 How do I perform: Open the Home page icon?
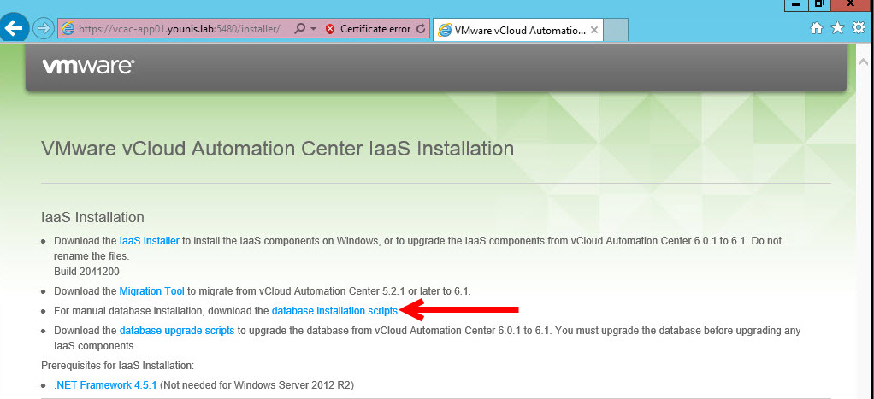817,28
